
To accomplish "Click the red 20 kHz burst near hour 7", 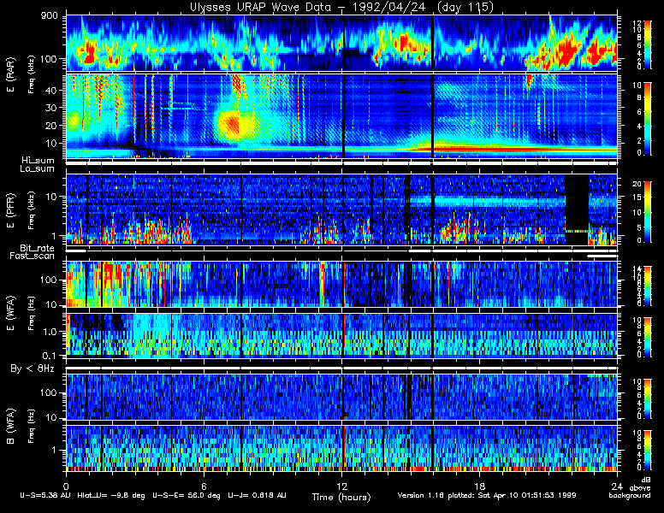I will 232,125.
